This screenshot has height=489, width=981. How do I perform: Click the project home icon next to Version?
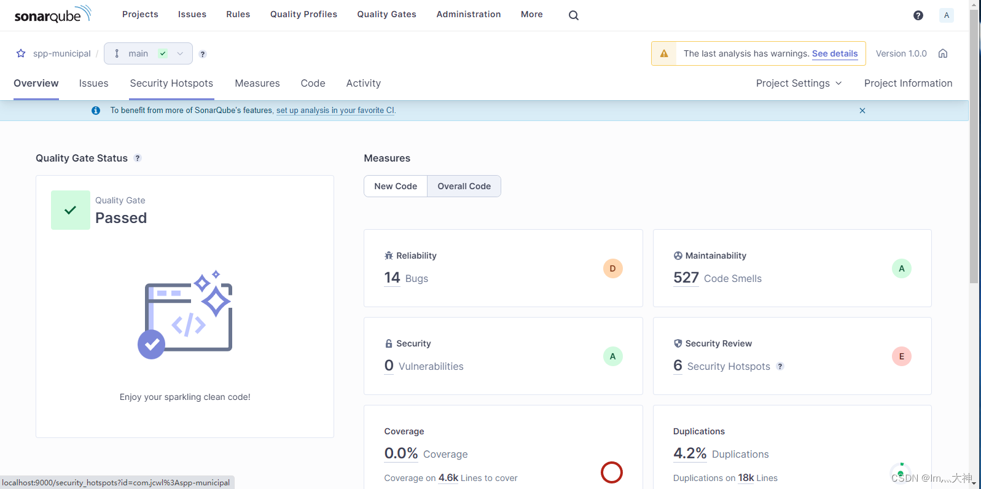point(943,53)
